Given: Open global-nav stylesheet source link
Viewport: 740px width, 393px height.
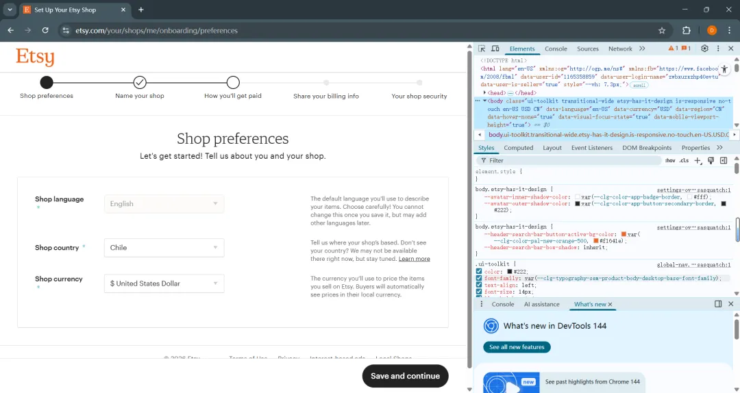Looking at the screenshot, I should pyautogui.click(x=693, y=265).
